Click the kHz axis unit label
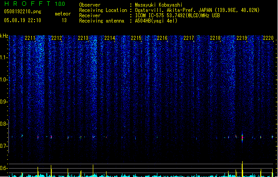 [x=4, y=36]
